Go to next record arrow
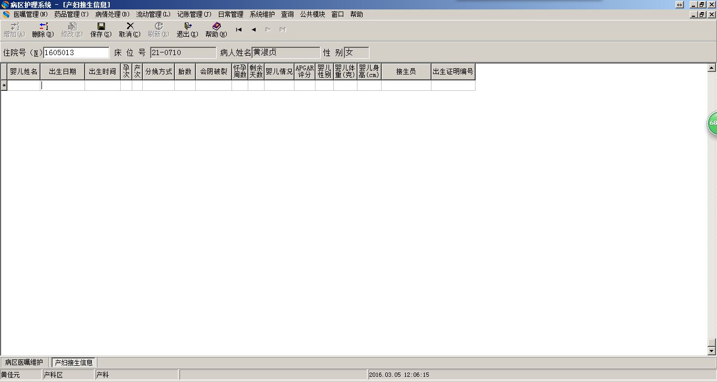The height and width of the screenshot is (382, 717). coord(268,30)
